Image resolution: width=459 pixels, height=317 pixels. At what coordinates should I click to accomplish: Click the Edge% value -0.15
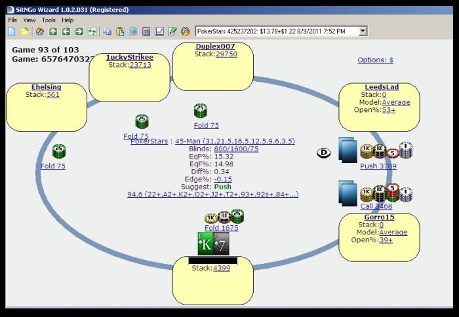point(223,179)
